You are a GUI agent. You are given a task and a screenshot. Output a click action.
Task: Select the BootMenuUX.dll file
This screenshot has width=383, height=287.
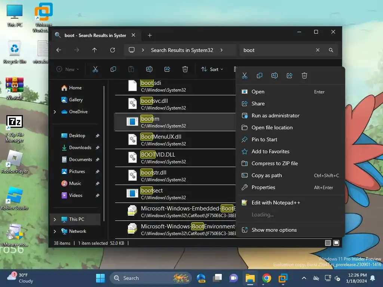175,140
